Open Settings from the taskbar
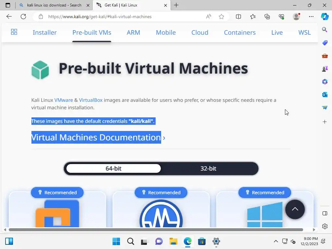The width and height of the screenshot is (332, 249). (x=216, y=241)
